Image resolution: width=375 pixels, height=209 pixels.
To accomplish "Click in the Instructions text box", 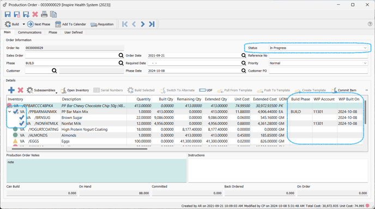I will pyautogui.click(x=278, y=170).
